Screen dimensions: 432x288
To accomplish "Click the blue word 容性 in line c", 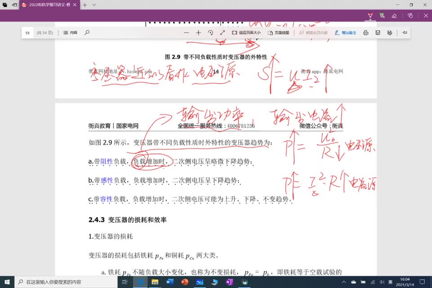I will [106, 199].
